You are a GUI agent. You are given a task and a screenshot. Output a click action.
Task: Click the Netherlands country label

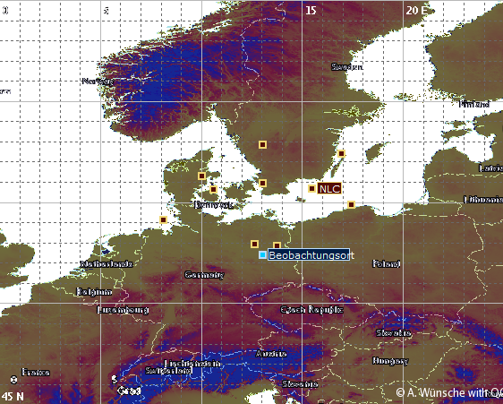[107, 264]
